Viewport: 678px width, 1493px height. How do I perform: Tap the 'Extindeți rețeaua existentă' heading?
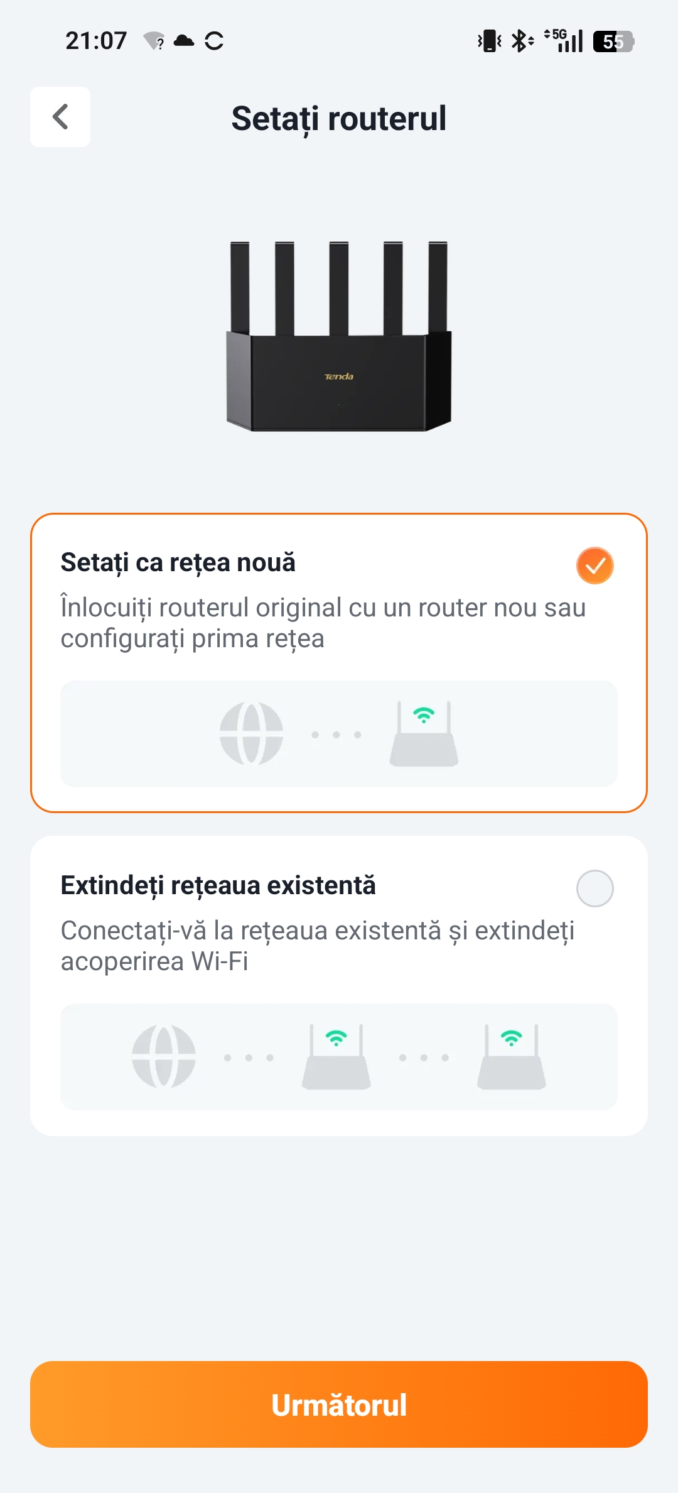pyautogui.click(x=218, y=886)
